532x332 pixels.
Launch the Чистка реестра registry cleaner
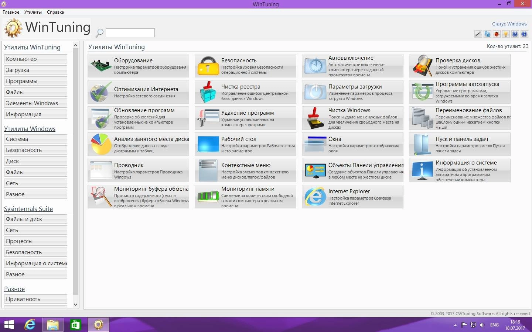coord(245,92)
